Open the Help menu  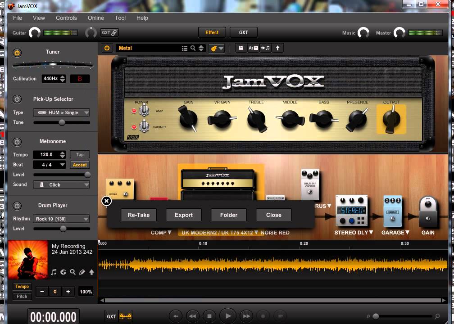click(x=142, y=18)
